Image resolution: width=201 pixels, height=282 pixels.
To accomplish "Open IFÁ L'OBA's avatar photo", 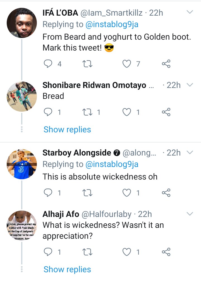I will (x=21, y=22).
